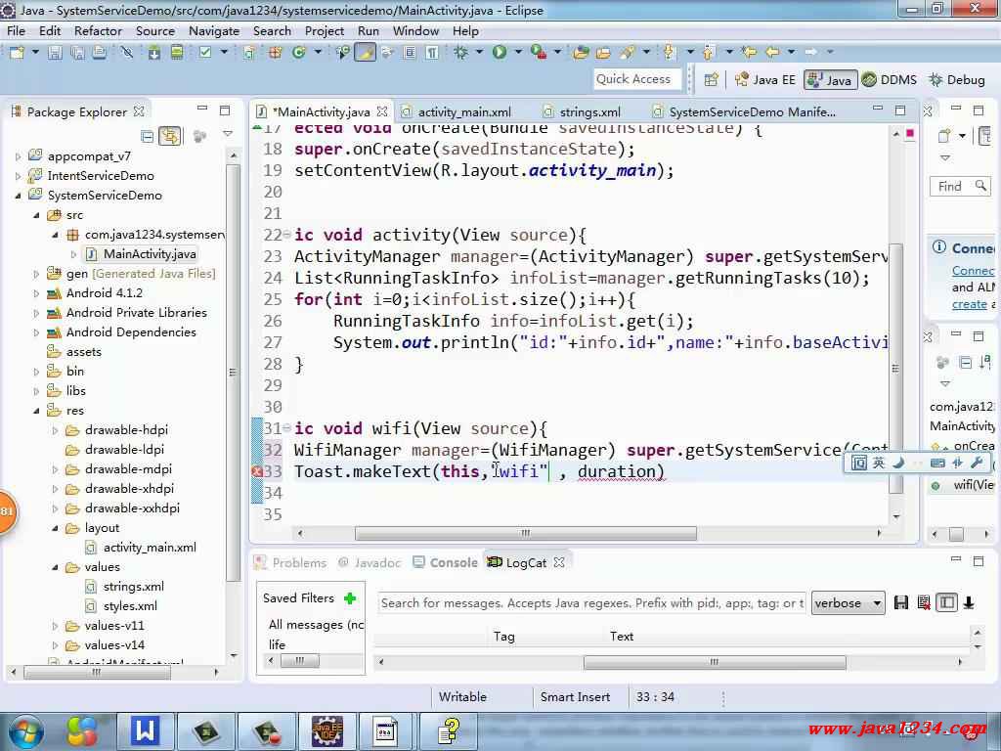Click the editor horizontal scrollbar thumb
The image size is (1001, 751).
point(525,533)
